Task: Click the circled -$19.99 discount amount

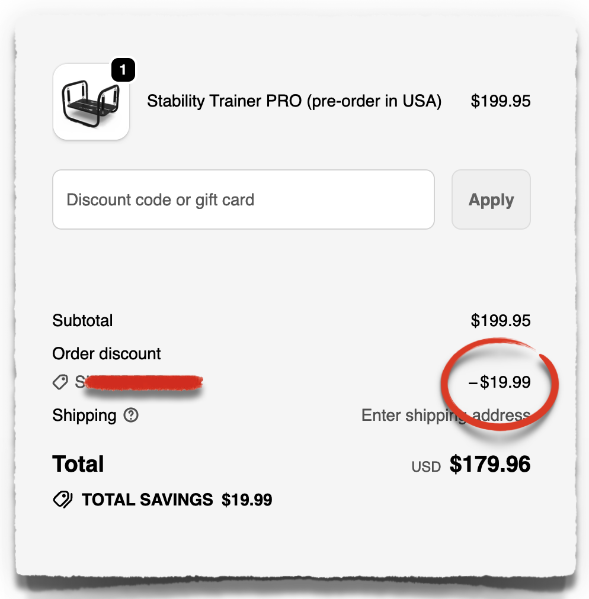Action: click(x=500, y=383)
